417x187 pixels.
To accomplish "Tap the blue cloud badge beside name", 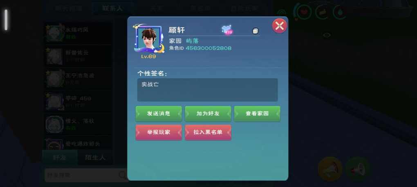I will coord(227,30).
